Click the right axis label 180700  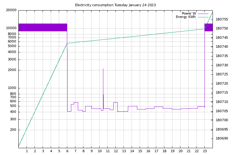pos(222,120)
